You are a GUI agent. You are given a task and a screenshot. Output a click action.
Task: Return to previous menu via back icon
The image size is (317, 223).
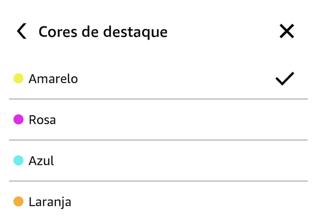pyautogui.click(x=22, y=32)
